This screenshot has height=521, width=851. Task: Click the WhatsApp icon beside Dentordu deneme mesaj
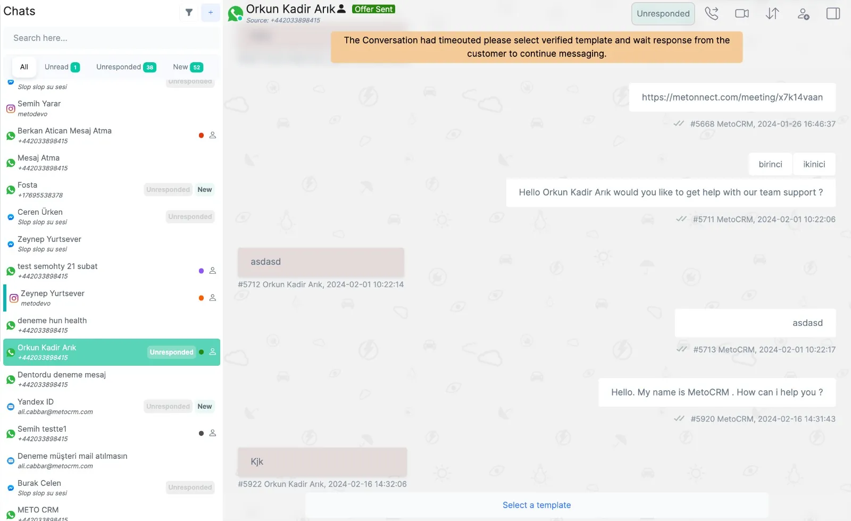pos(11,380)
